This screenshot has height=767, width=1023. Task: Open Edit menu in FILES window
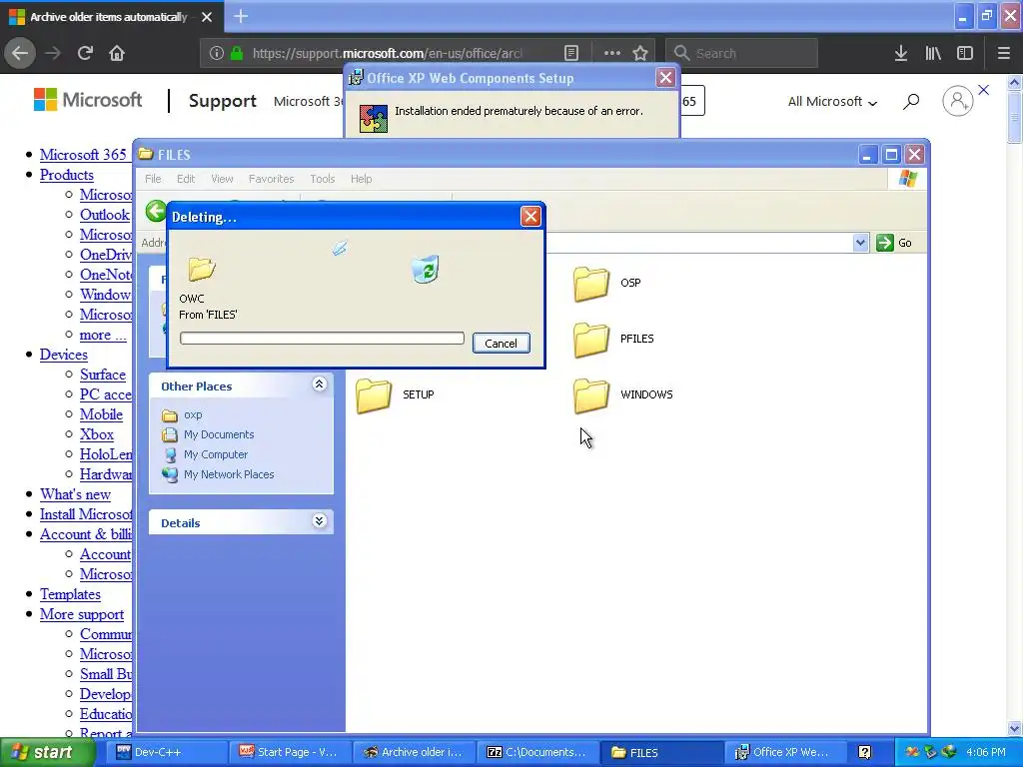186,179
